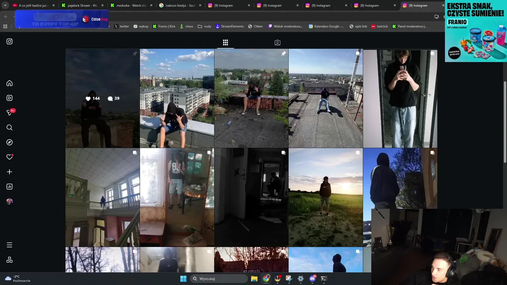Open the ujeb link bookmark
Viewport: 507px width, 285px height.
[x=358, y=27]
